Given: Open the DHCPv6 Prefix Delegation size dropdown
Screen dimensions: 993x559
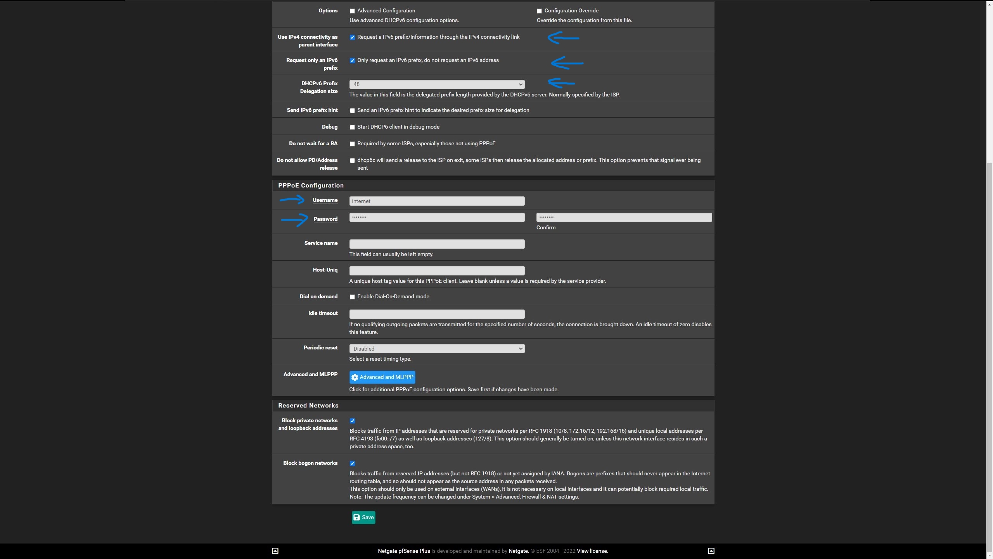Looking at the screenshot, I should (437, 84).
